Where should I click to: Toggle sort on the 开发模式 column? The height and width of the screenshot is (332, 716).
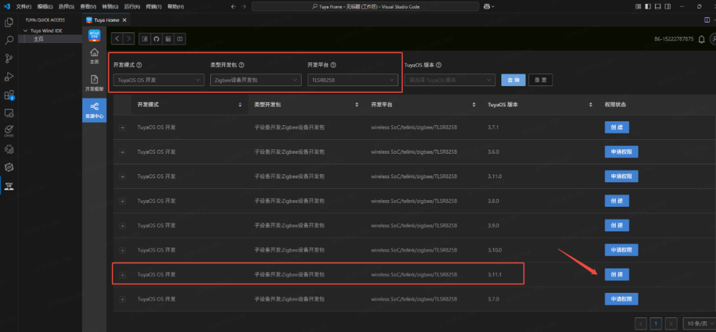[x=240, y=105]
